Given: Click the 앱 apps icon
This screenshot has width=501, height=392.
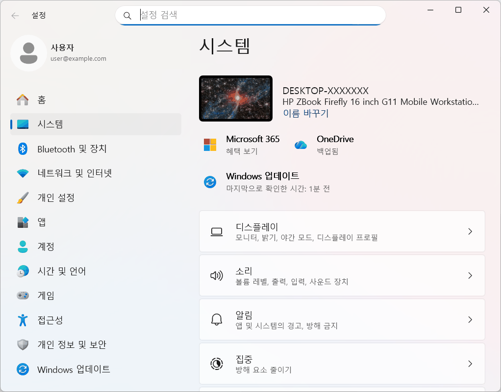Looking at the screenshot, I should (23, 222).
